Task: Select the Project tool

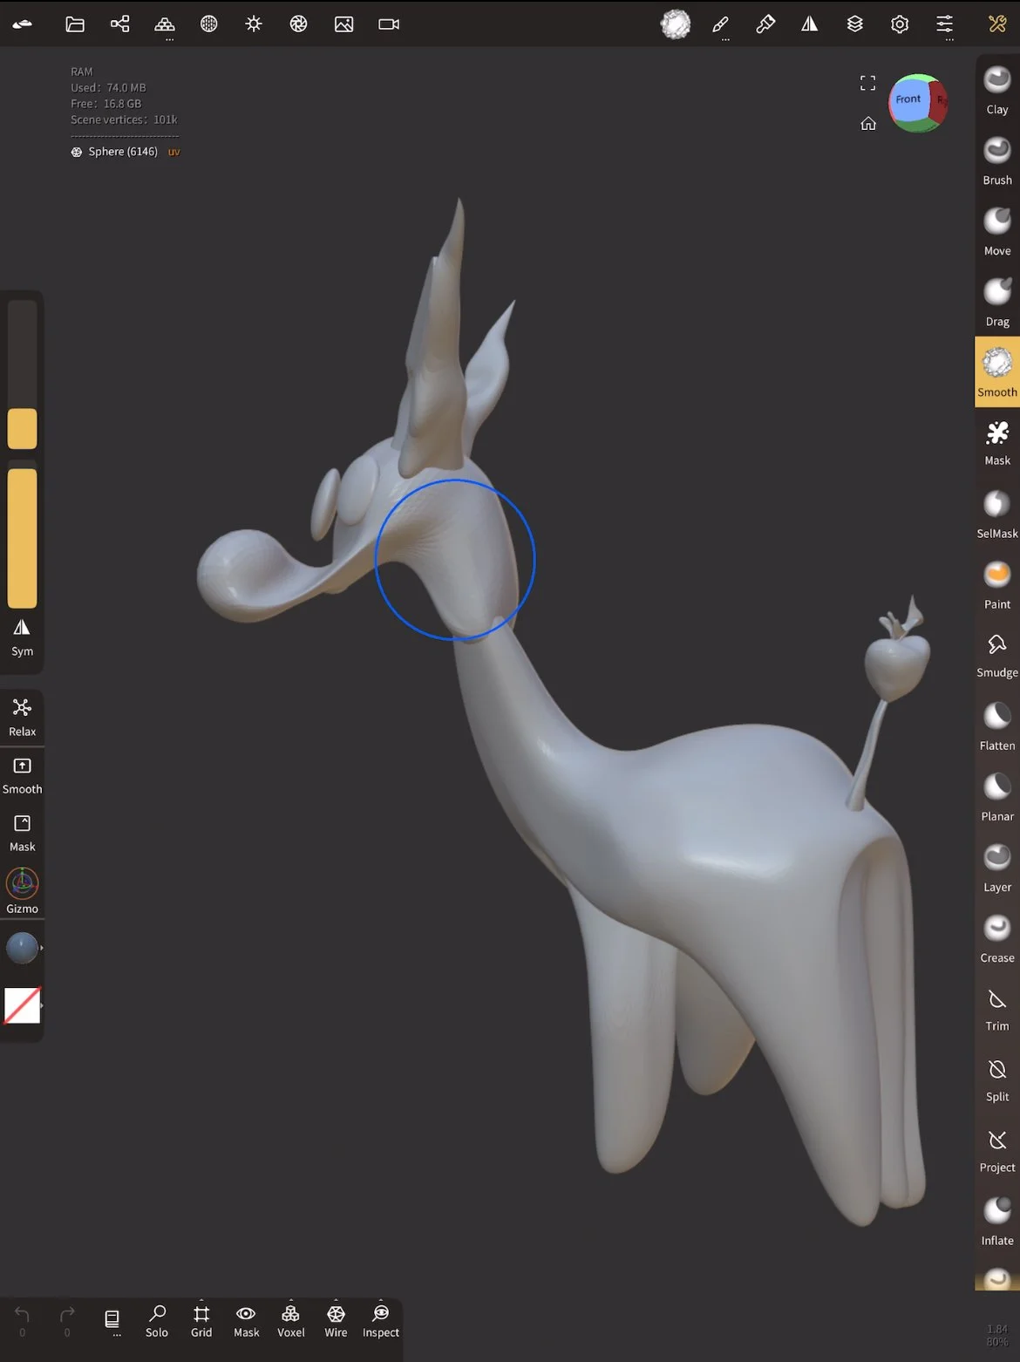Action: pos(997,1150)
